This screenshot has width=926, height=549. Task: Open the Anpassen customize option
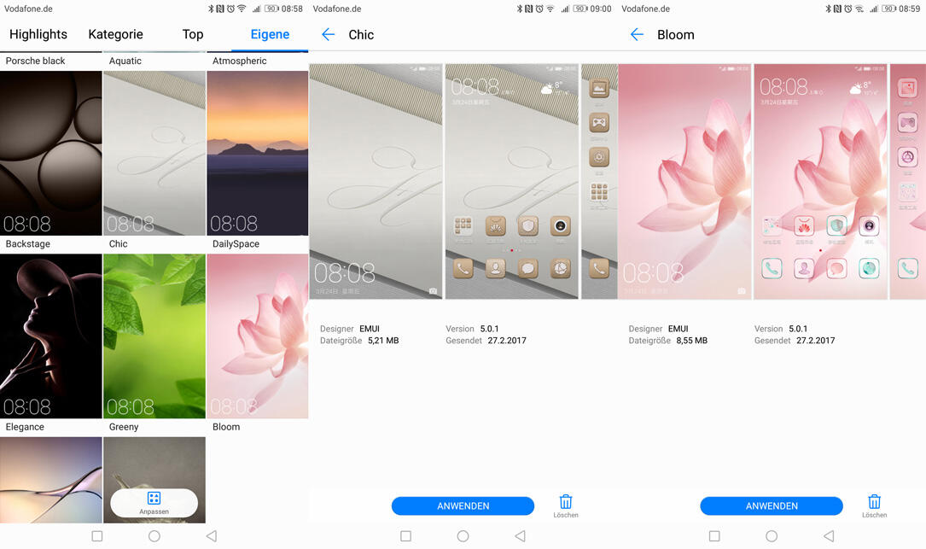coord(154,503)
